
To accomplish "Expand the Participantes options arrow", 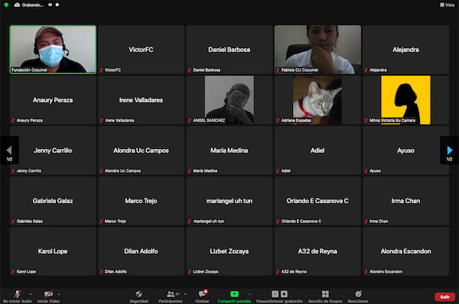I will [185, 294].
